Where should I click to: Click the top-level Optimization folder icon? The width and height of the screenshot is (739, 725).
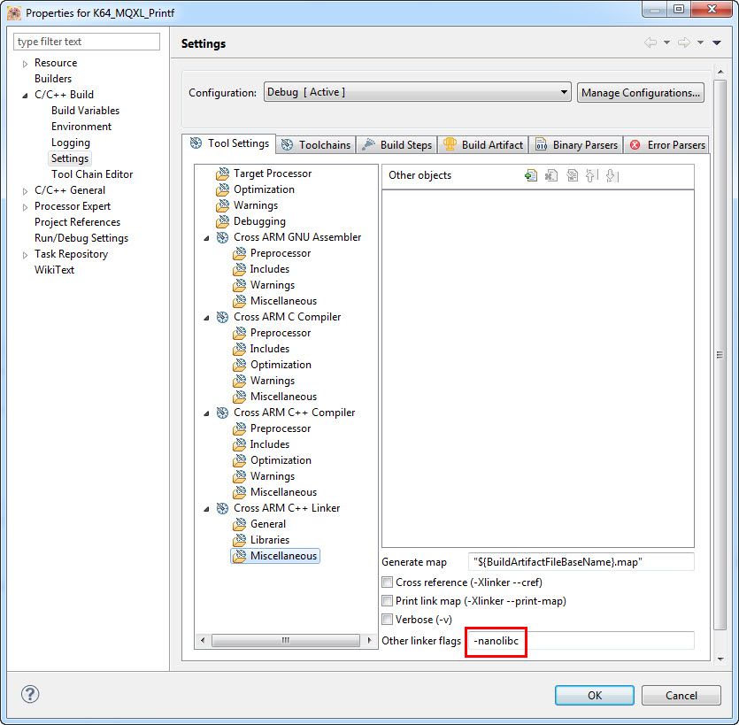222,189
